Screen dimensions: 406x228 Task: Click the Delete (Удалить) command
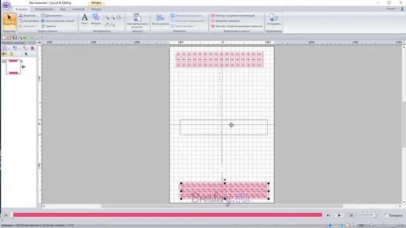pyautogui.click(x=48, y=26)
